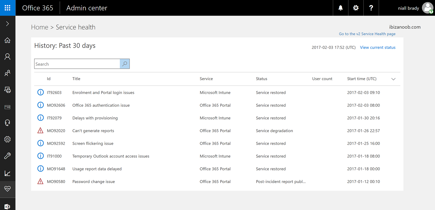Open Reports chart icon in the sidebar

(x=8, y=173)
